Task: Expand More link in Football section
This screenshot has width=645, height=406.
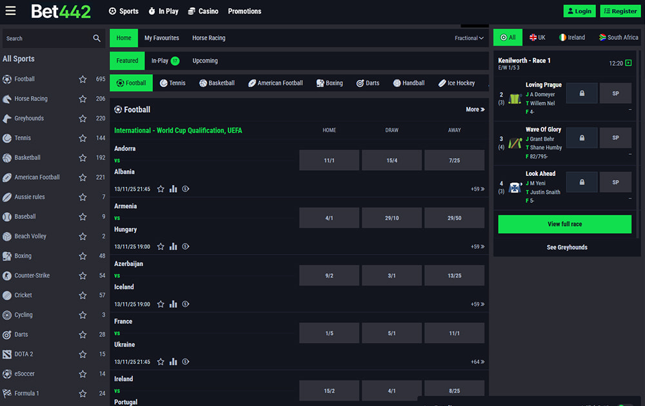Action: click(475, 110)
